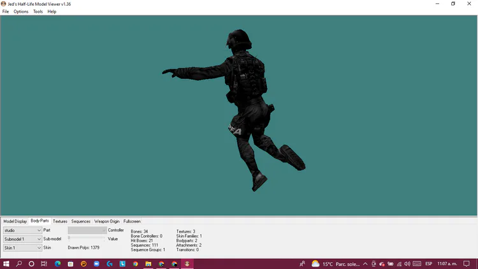Switch to the Textures tab
Screen dimensions: 478x269
60,221
